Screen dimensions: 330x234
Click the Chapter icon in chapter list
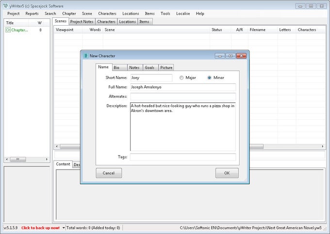(8, 30)
